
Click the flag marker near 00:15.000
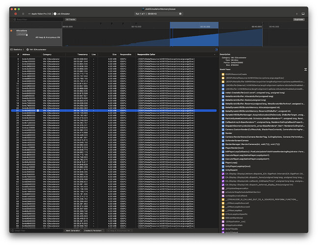(136, 24)
